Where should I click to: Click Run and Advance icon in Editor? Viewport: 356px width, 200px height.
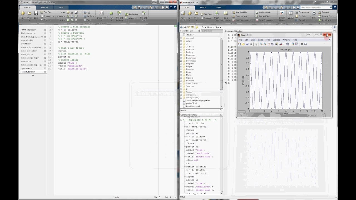point(119,13)
